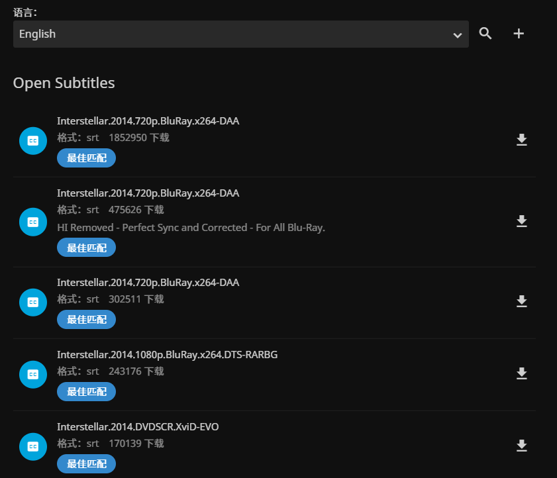Click 最佳匹配 badge on DVDSCR subtitle
Screen dimensions: 557x478
[87, 463]
